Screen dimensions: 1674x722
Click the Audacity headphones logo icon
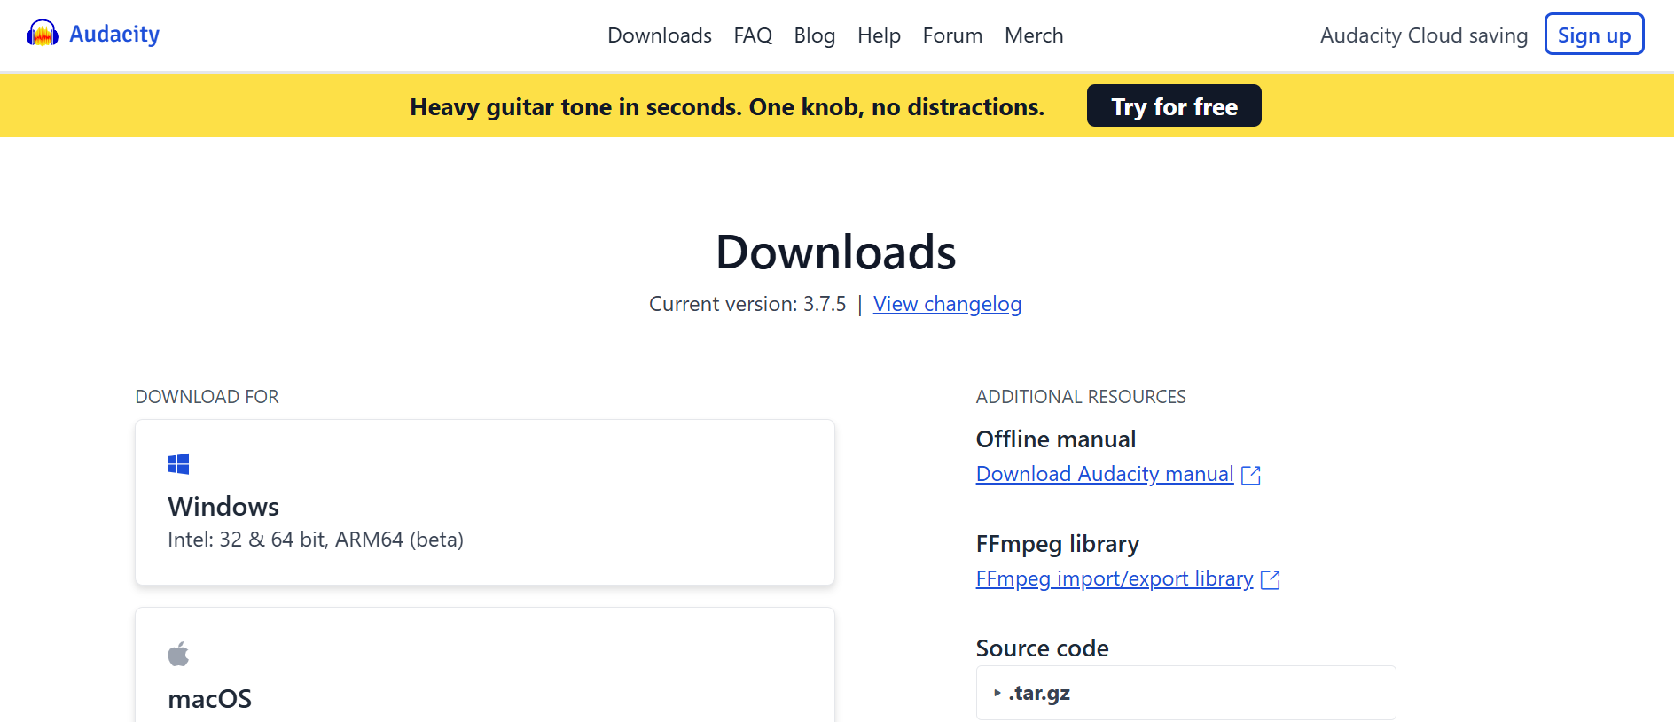42,34
